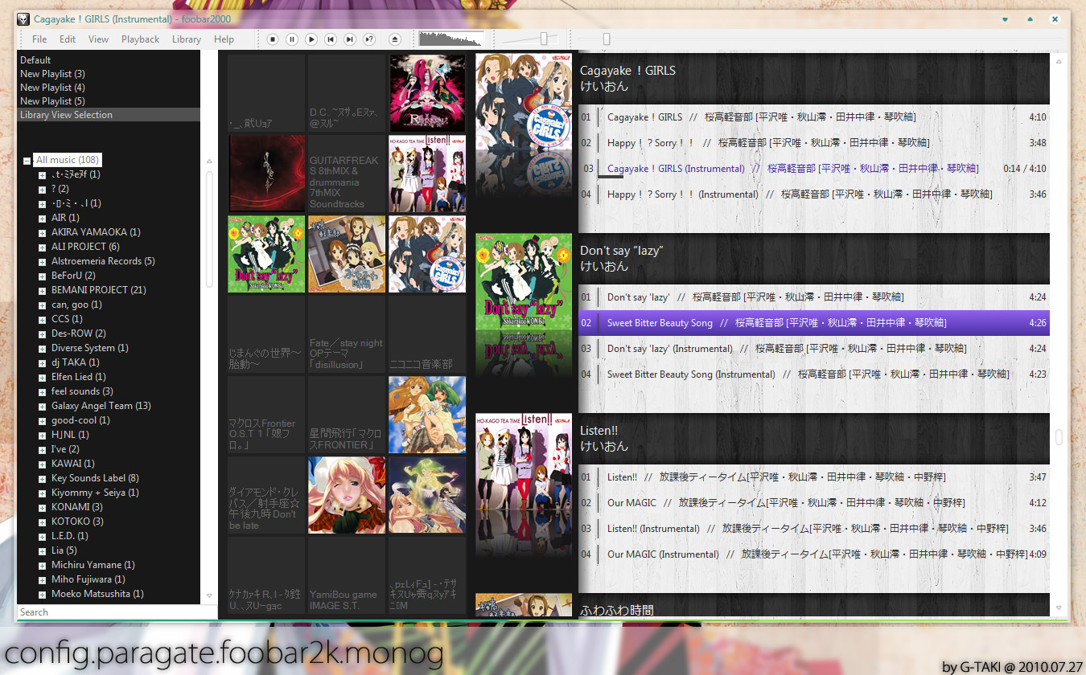Select Lia (5) artist
This screenshot has height=675, width=1086.
(64, 550)
